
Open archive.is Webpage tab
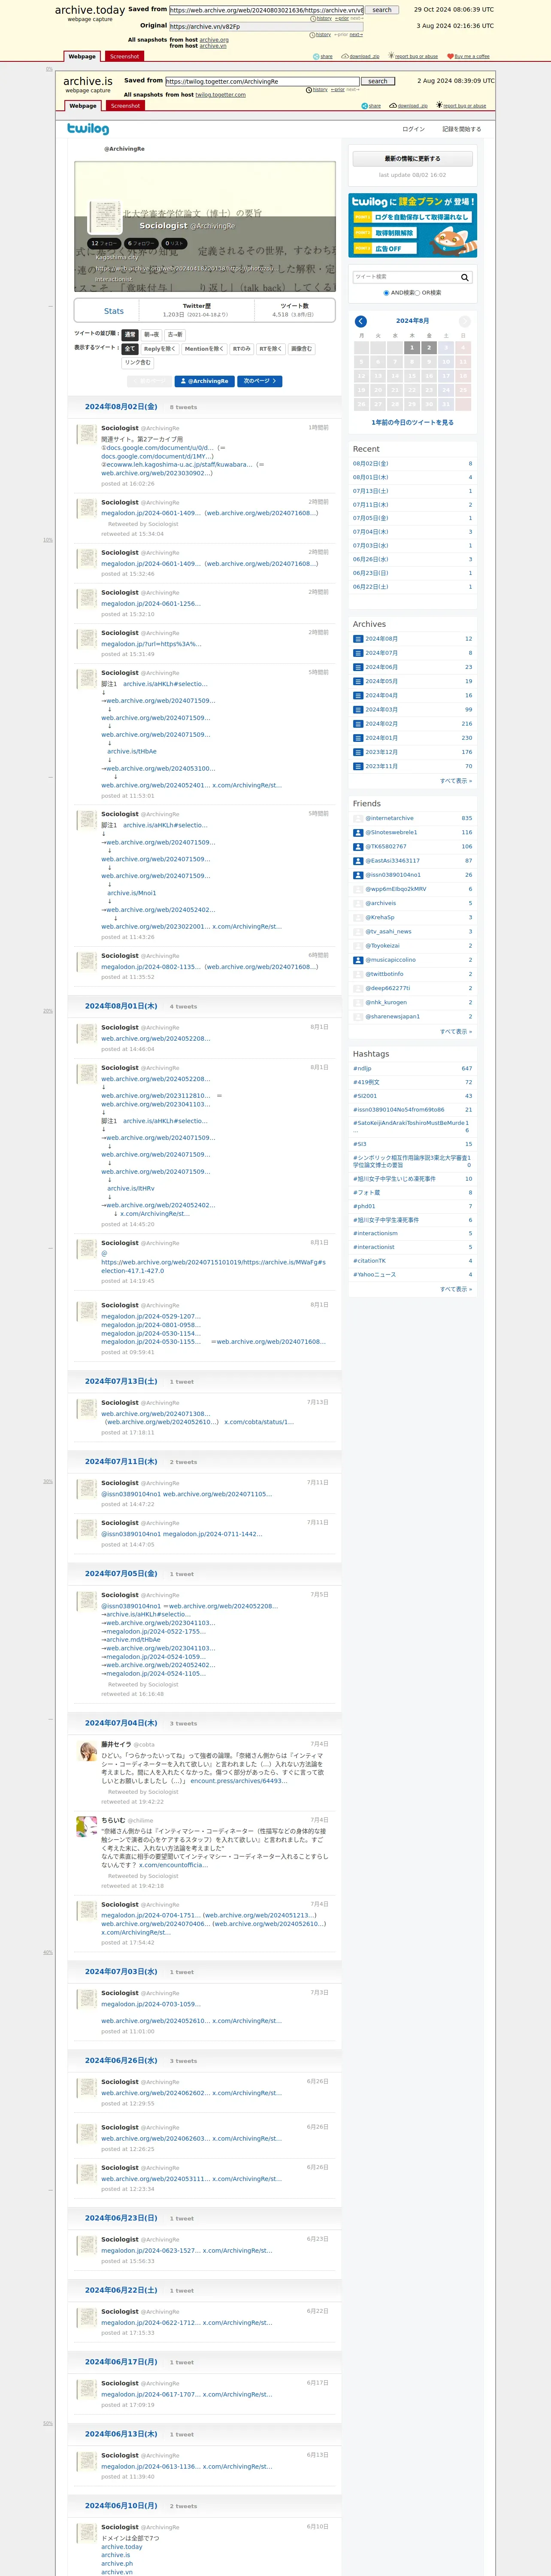click(83, 106)
